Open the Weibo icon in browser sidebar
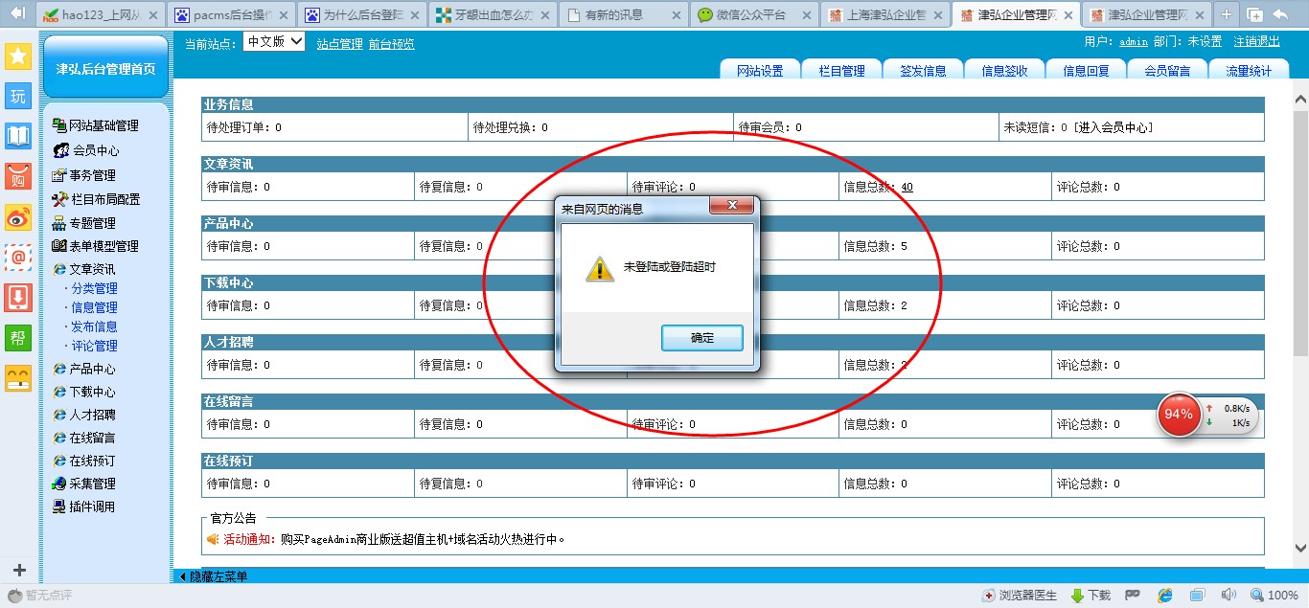This screenshot has height=608, width=1309. point(18,217)
